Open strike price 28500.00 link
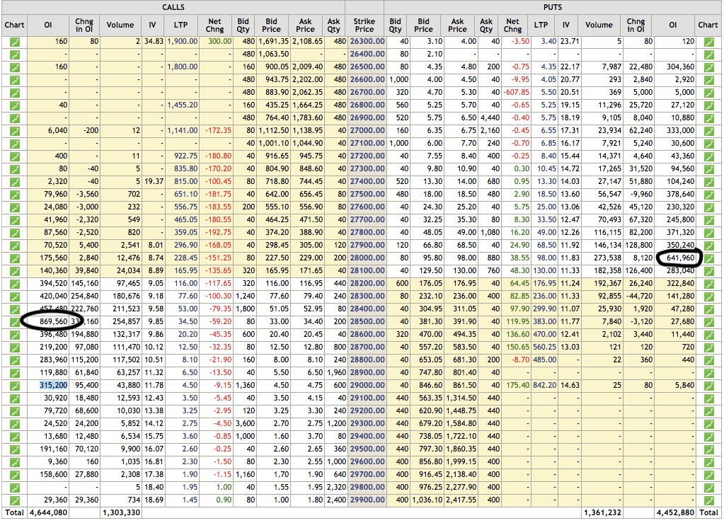 [367, 322]
